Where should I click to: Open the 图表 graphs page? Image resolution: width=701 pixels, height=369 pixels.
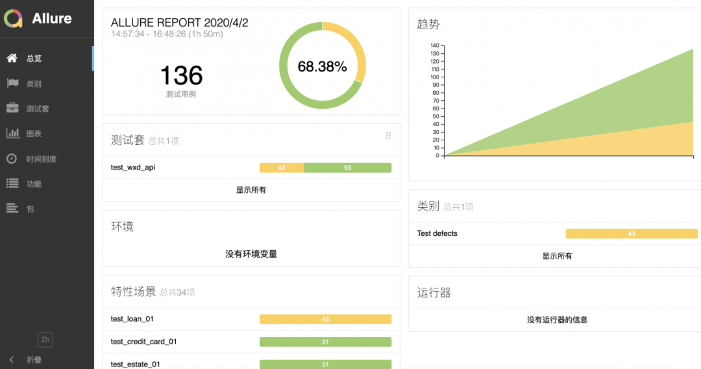coord(47,134)
